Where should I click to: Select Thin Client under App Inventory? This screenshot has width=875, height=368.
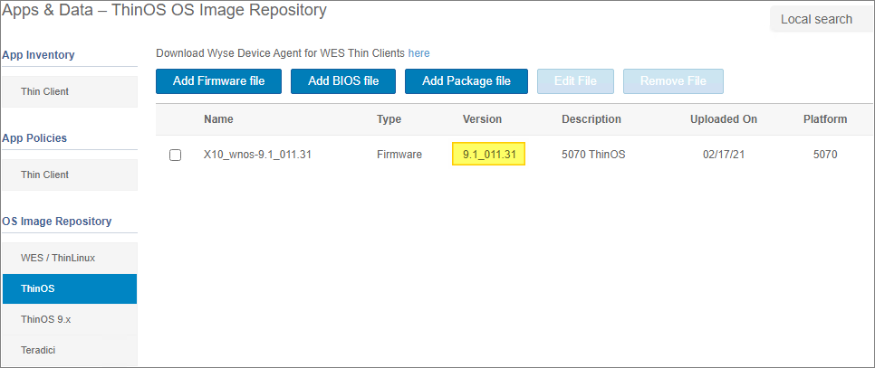pyautogui.click(x=45, y=91)
